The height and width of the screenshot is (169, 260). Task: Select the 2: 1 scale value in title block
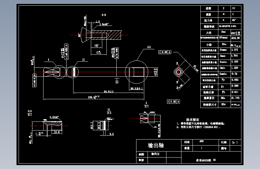point(235,142)
